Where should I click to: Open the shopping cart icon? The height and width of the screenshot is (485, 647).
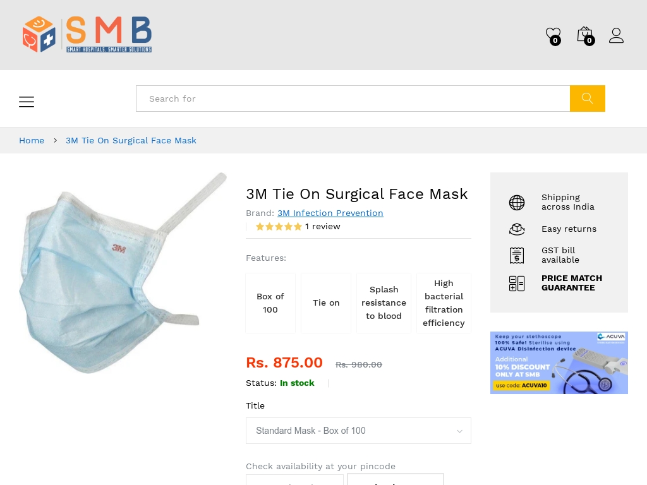584,34
